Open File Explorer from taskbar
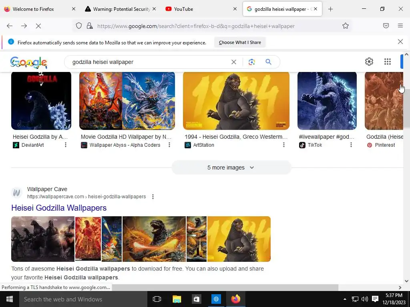The image size is (410, 307). pos(177,299)
